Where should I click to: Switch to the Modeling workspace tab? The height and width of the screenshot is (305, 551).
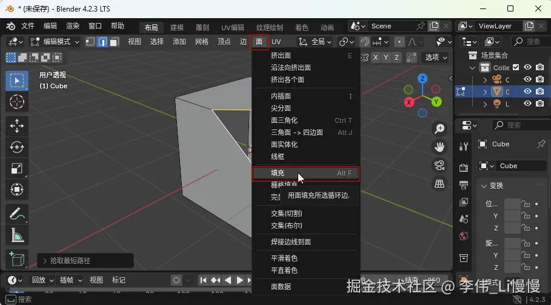(177, 27)
